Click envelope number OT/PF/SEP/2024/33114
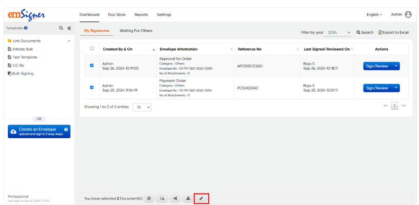The width and height of the screenshot is (419, 205). pyautogui.click(x=196, y=90)
